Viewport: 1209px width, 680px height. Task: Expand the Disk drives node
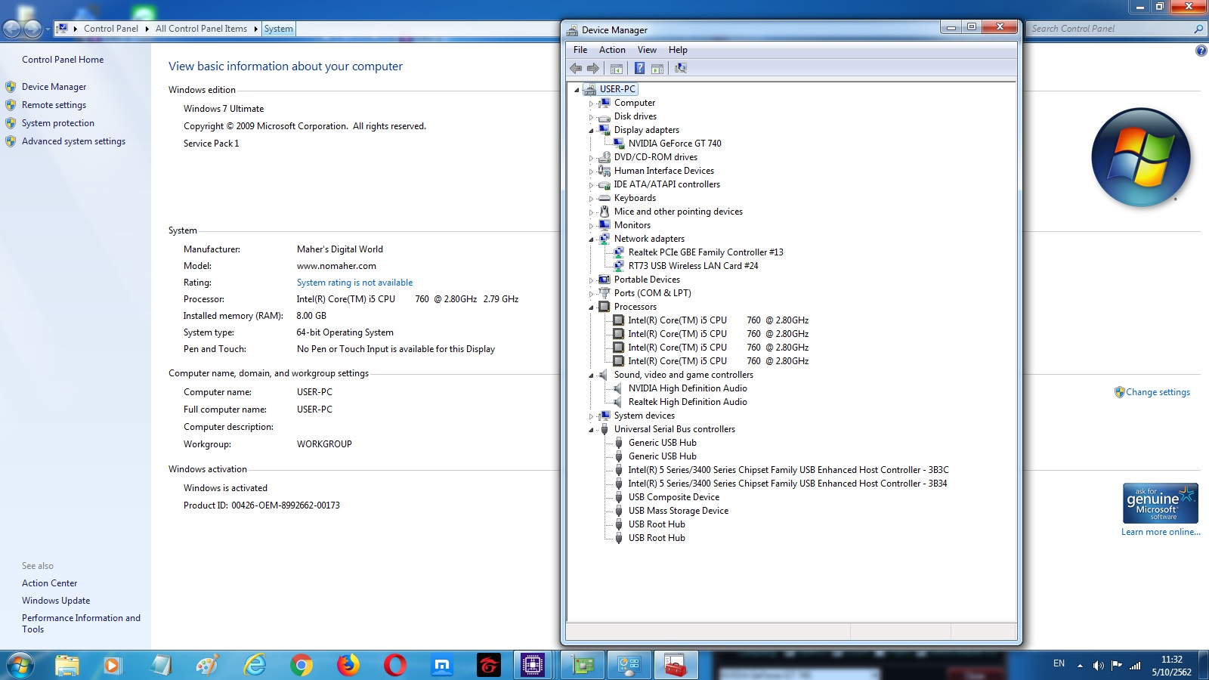pos(592,117)
